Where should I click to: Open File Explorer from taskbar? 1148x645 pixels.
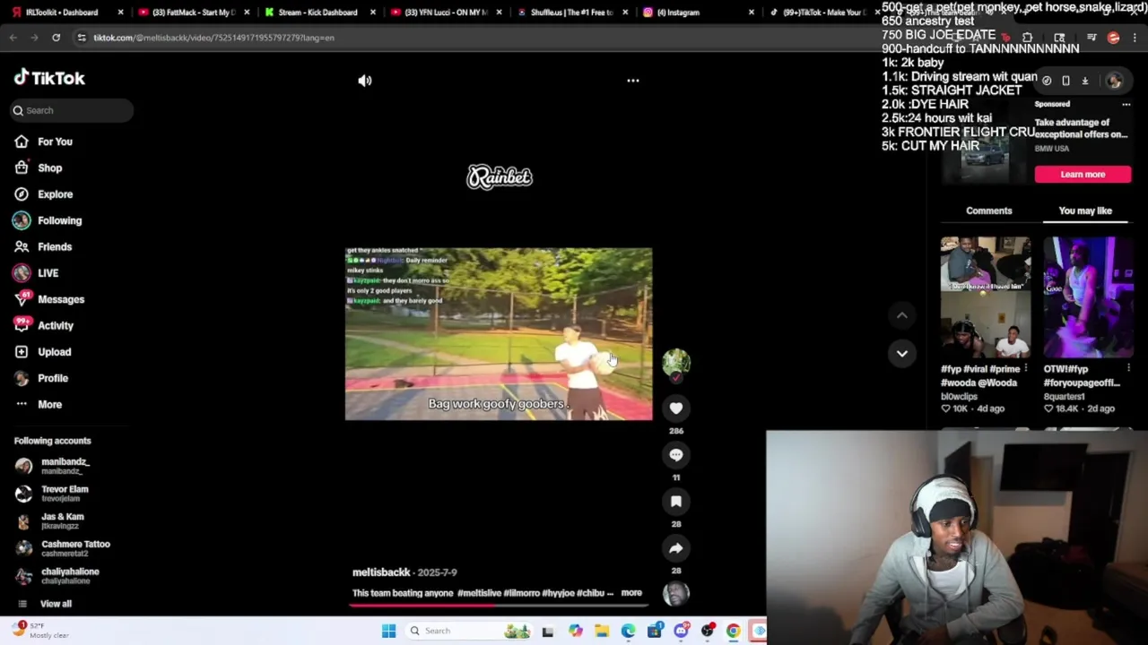602,631
